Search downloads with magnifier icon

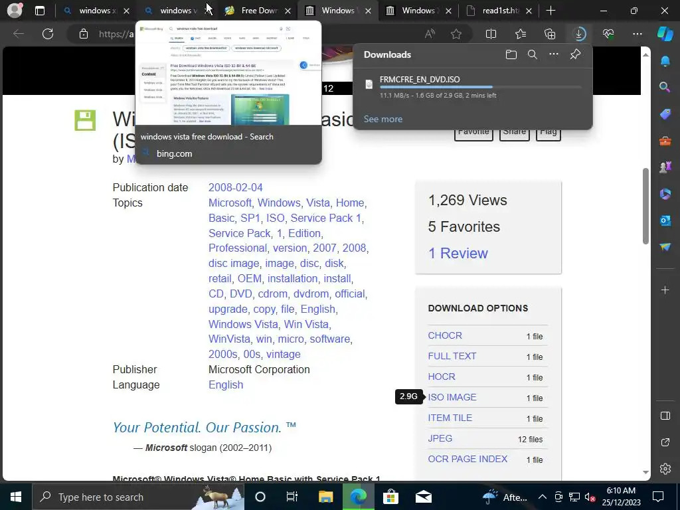click(532, 54)
